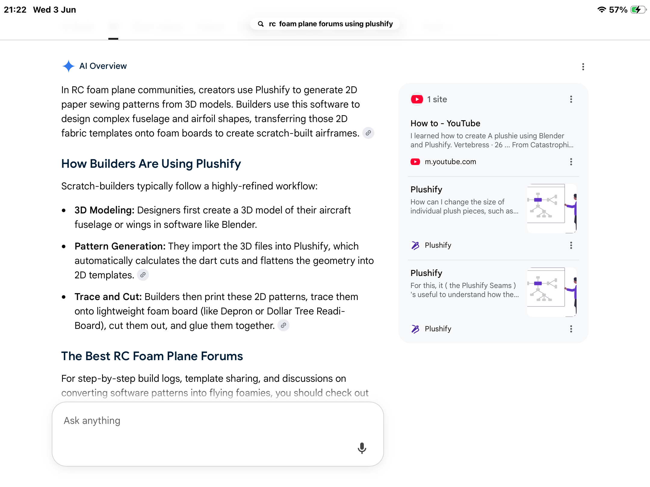Click citation link icon after 2D templates

coord(143,275)
